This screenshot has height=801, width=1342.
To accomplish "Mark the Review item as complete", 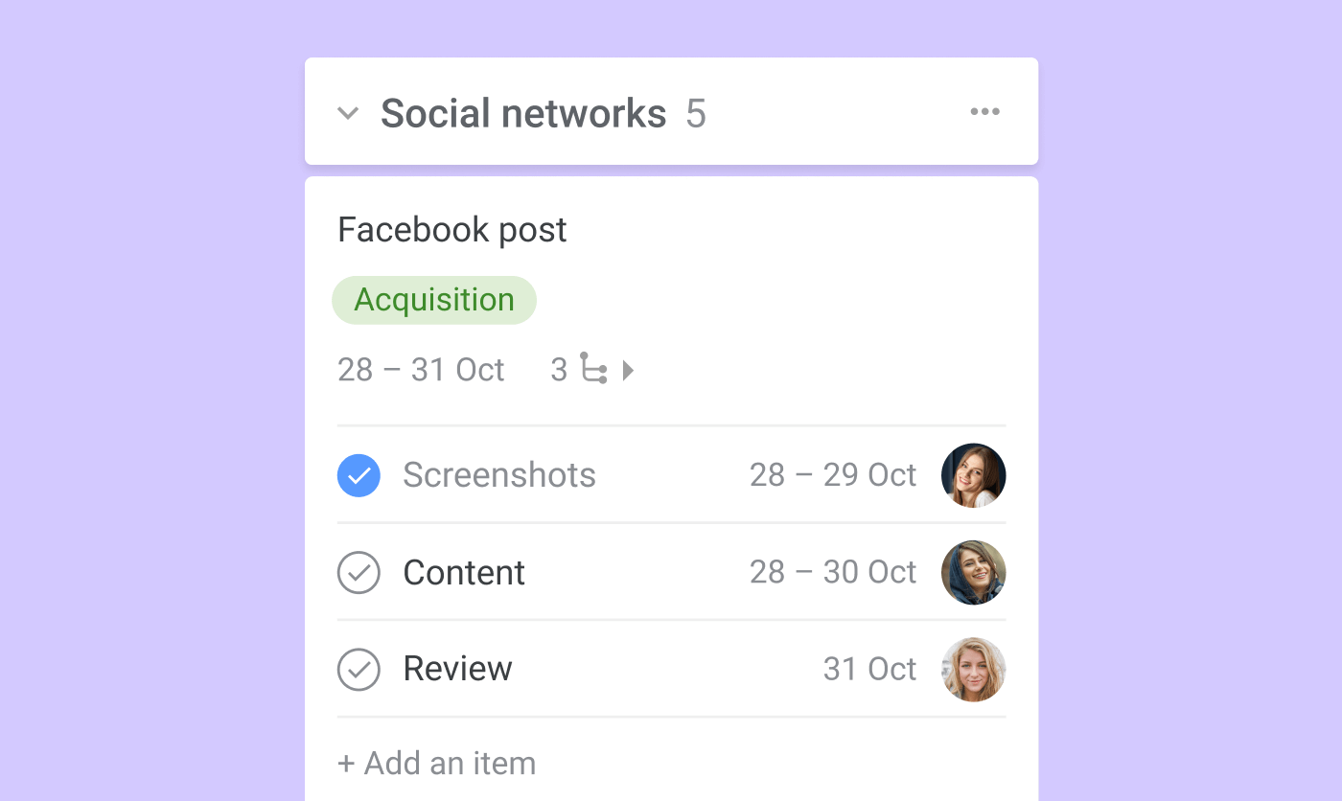I will click(359, 670).
